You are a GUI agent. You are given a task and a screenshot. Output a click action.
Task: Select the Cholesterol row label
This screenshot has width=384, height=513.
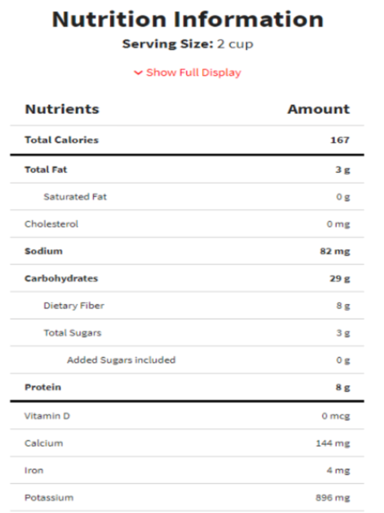[52, 224]
